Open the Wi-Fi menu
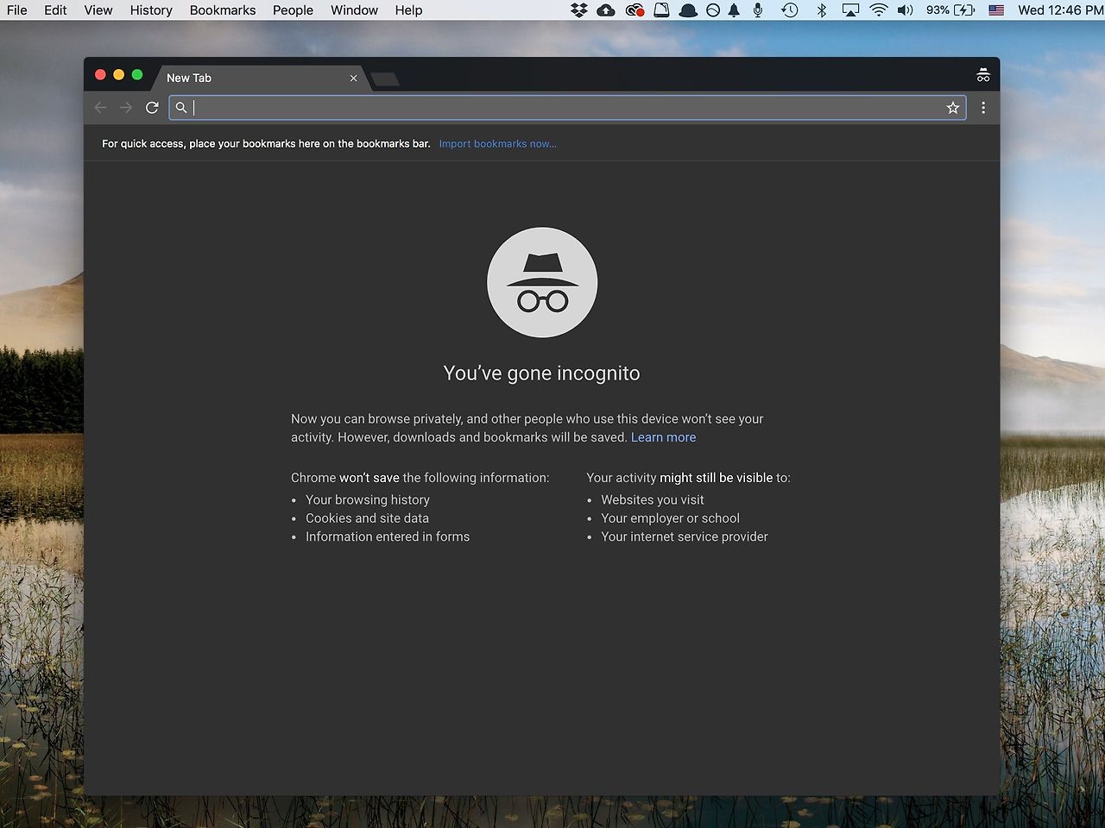 point(879,10)
